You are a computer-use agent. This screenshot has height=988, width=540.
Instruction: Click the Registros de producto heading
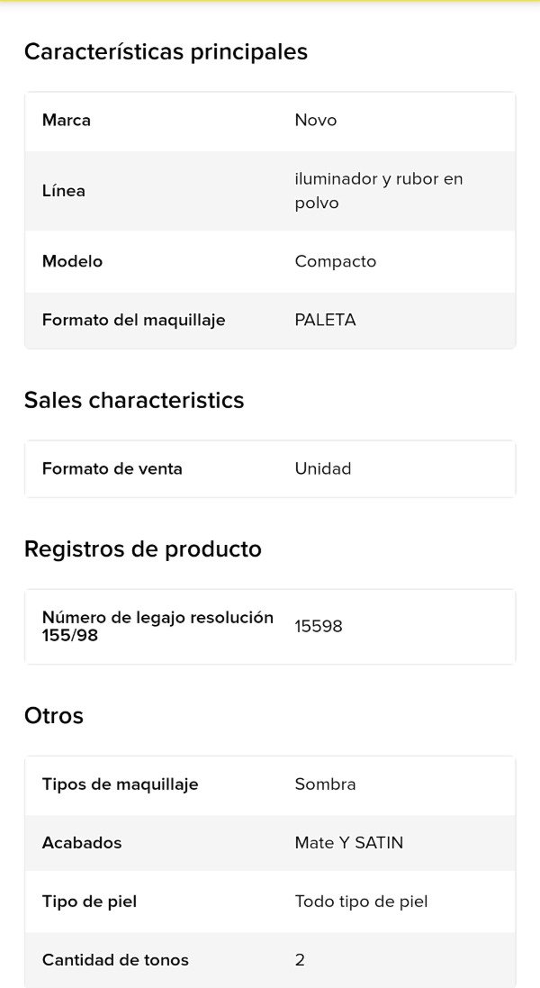[x=143, y=549]
